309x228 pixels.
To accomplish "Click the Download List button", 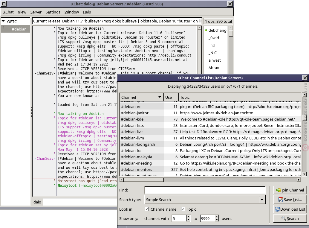I will point(290,209).
